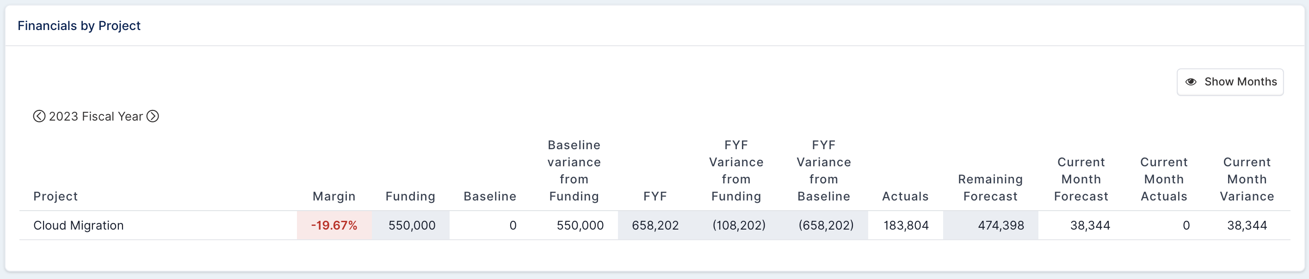Open the Cloud Migration project row
The width and height of the screenshot is (1309, 279).
pos(654,225)
